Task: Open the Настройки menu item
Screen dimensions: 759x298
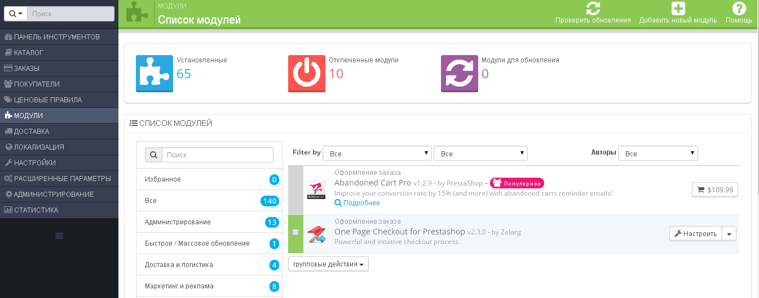Action: (x=59, y=163)
